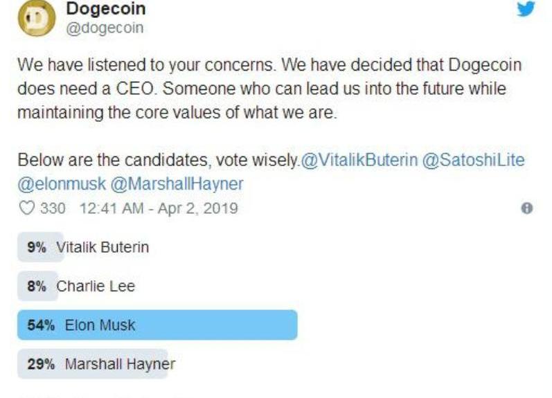Viewport: 552px width, 398px height.
Task: Open the Dogecoin display name profile link
Action: 105,9
